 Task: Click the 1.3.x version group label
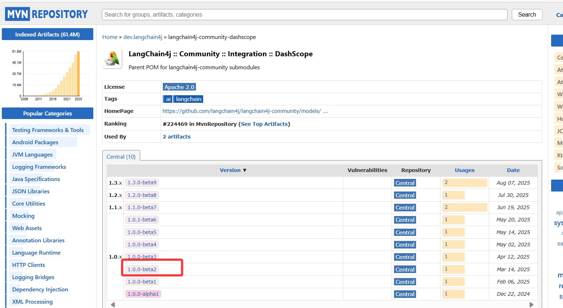[x=115, y=183]
